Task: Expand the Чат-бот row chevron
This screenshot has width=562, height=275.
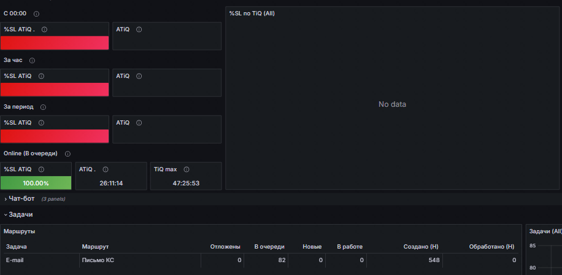Action: [6, 199]
